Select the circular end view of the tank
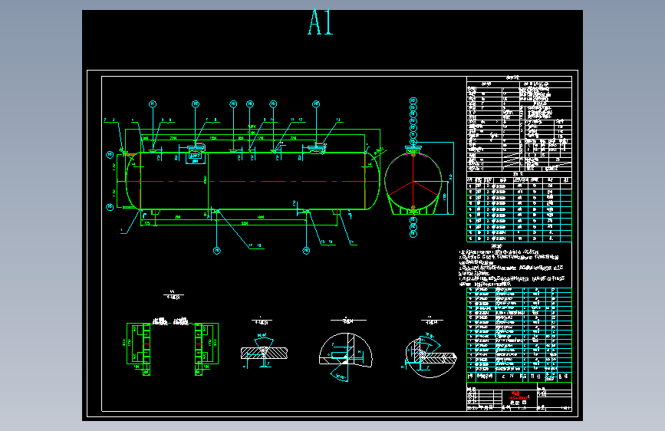Image resolution: width=665 pixels, height=431 pixels. pyautogui.click(x=413, y=182)
